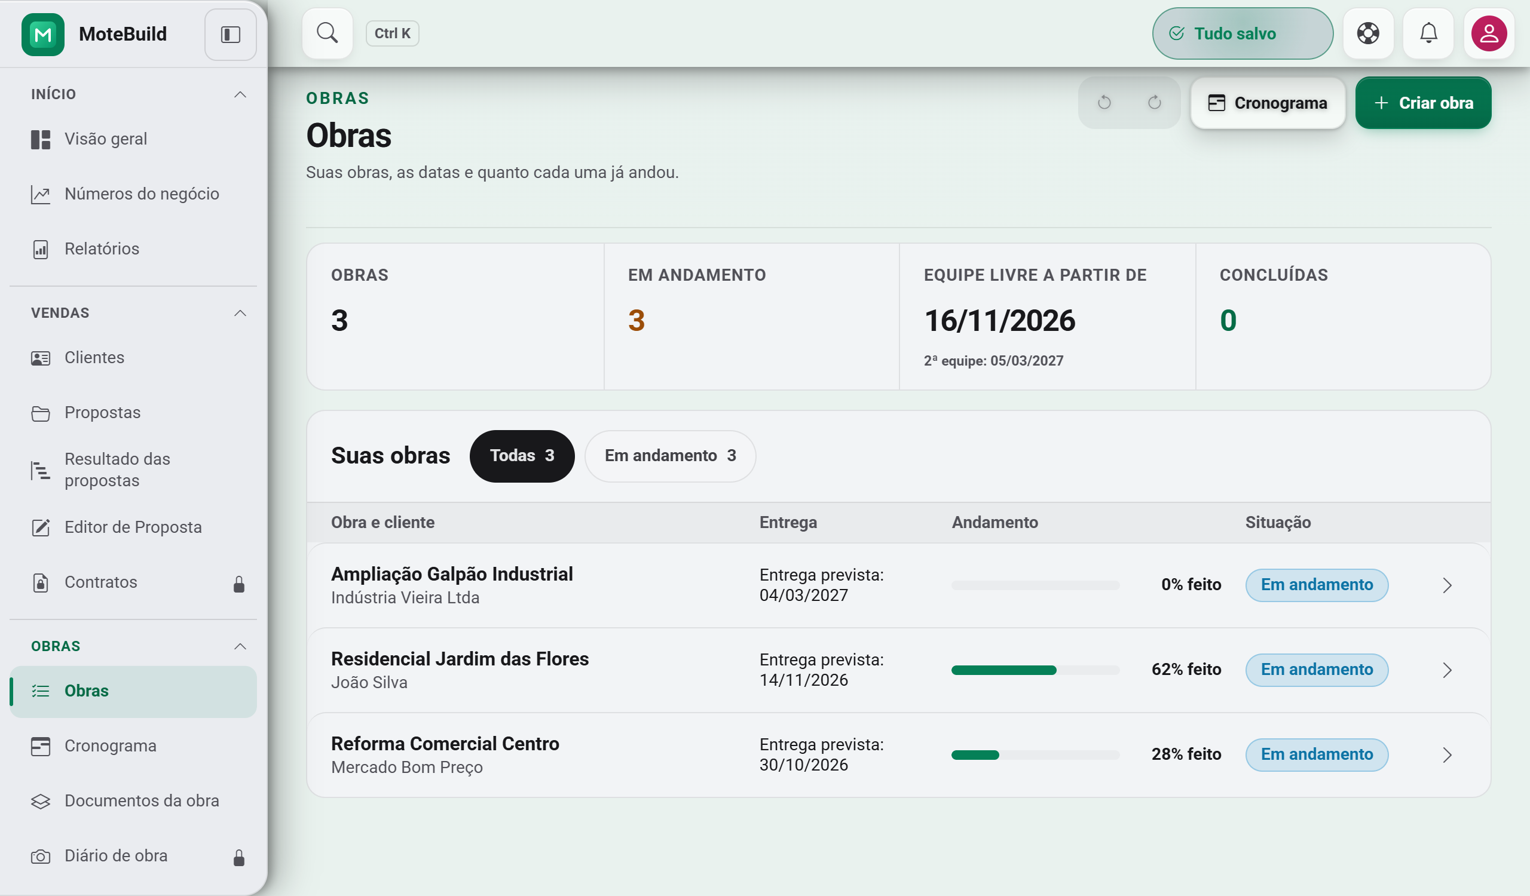Image resolution: width=1530 pixels, height=896 pixels.
Task: Click Ampliação Galpão Industrial progress bar
Action: 1035,585
